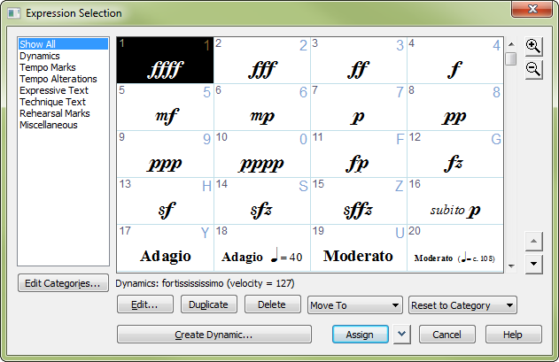The width and height of the screenshot is (559, 362).
Task: Select the ff dynamic expression cell
Action: [x=359, y=60]
